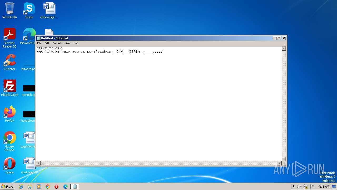Close the Notepad window

pos(284,38)
